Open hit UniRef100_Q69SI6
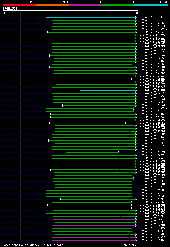 [152, 220]
